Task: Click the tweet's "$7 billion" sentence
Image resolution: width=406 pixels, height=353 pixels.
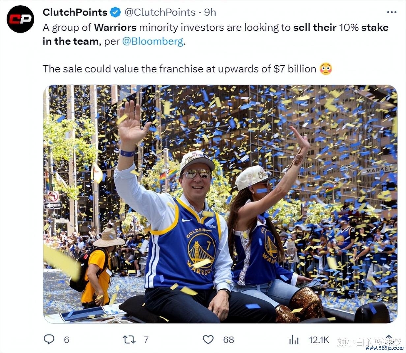Action: click(179, 69)
